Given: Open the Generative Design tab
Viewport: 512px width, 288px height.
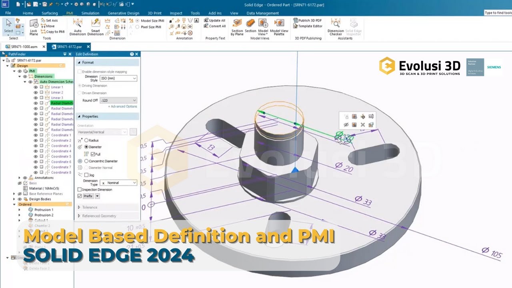Looking at the screenshot, I should [x=124, y=13].
